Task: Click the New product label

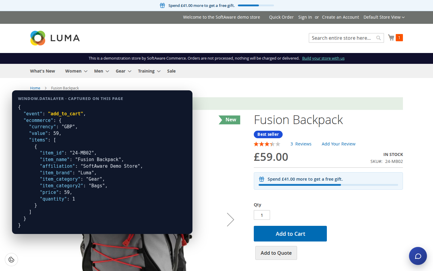Action: (229, 120)
